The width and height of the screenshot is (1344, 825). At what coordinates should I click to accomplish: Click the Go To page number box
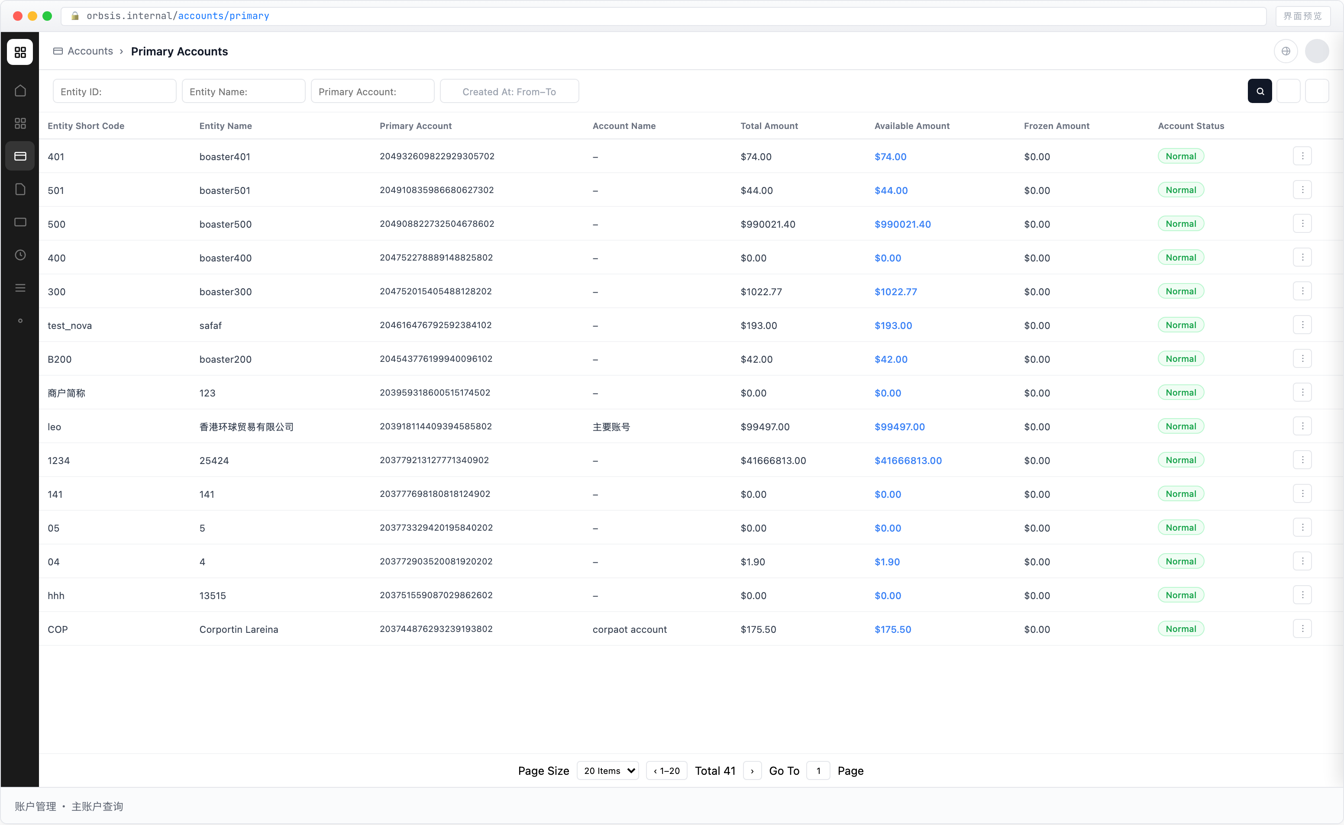[x=818, y=771]
